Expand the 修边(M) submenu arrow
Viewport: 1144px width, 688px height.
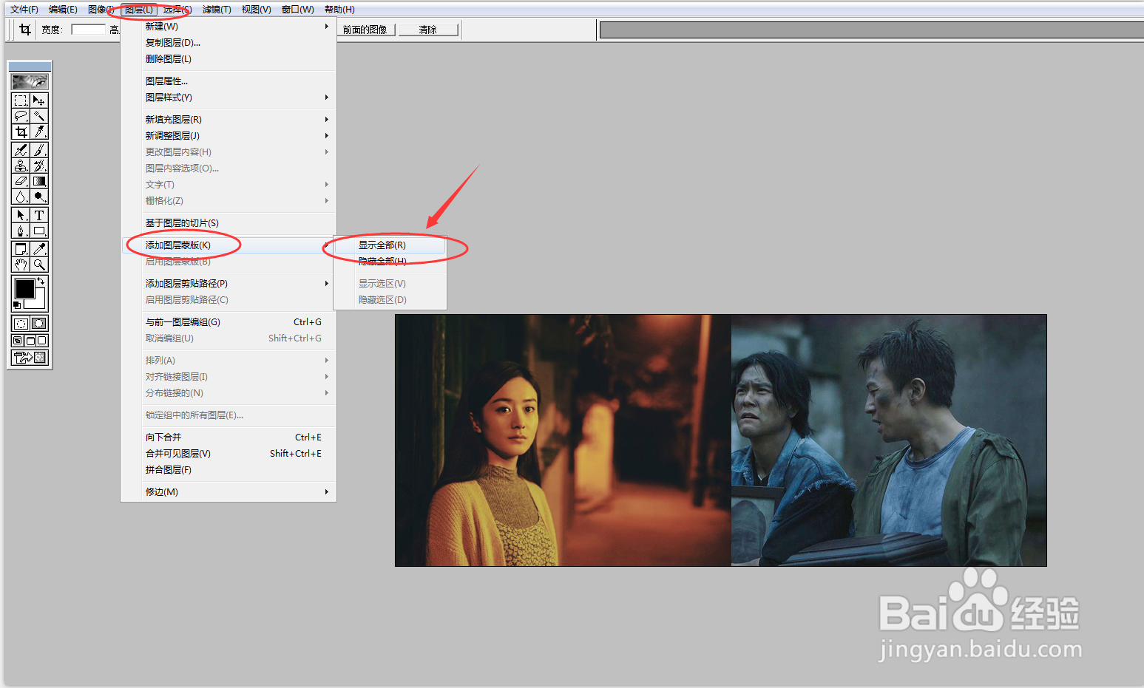pyautogui.click(x=326, y=492)
